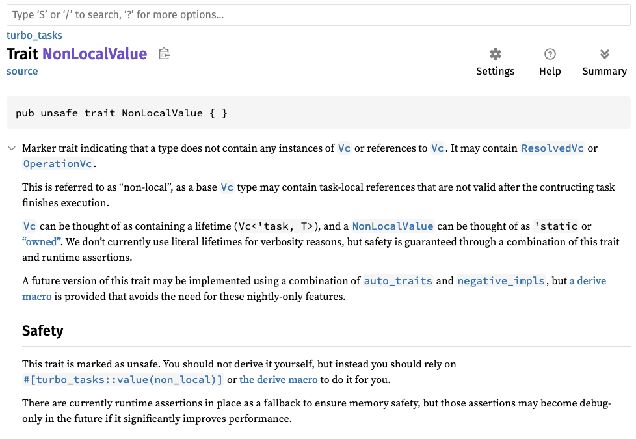View the source code via the source link

pos(21,71)
